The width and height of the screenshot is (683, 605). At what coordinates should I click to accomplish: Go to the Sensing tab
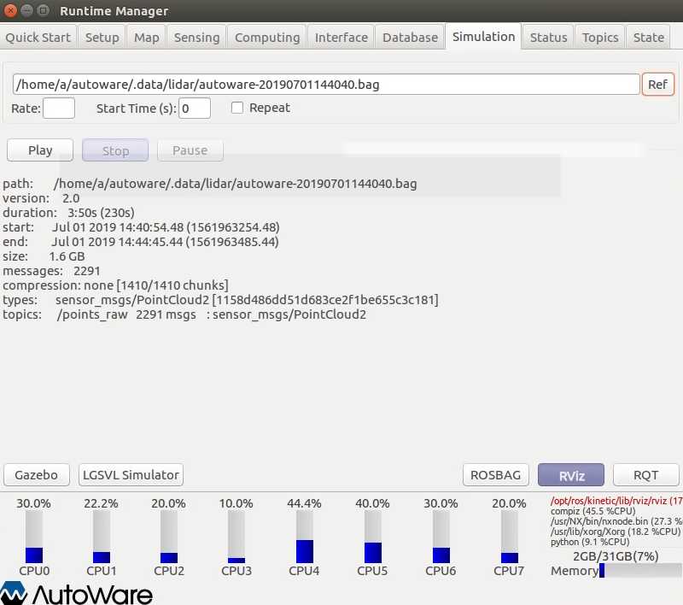196,38
